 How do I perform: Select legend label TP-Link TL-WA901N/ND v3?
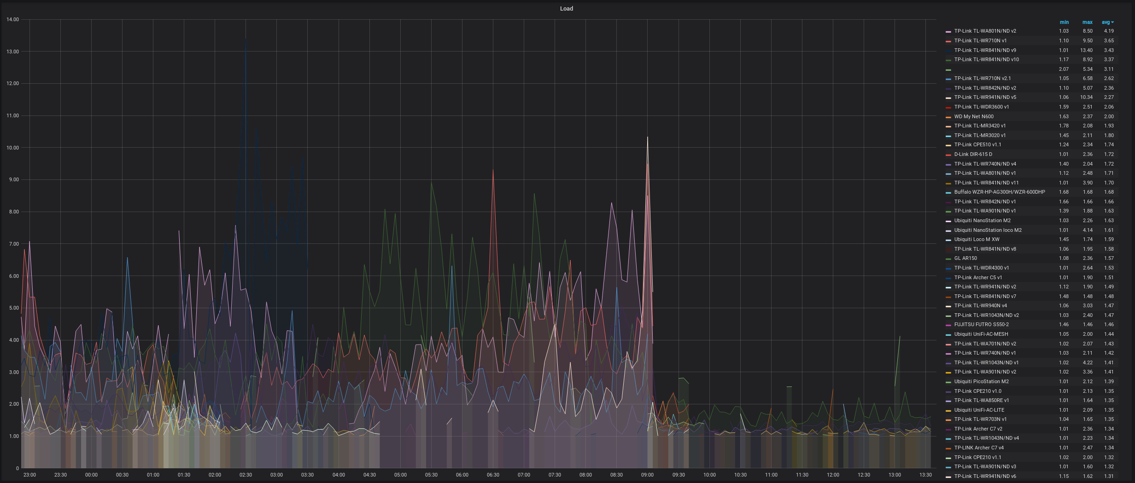point(985,466)
